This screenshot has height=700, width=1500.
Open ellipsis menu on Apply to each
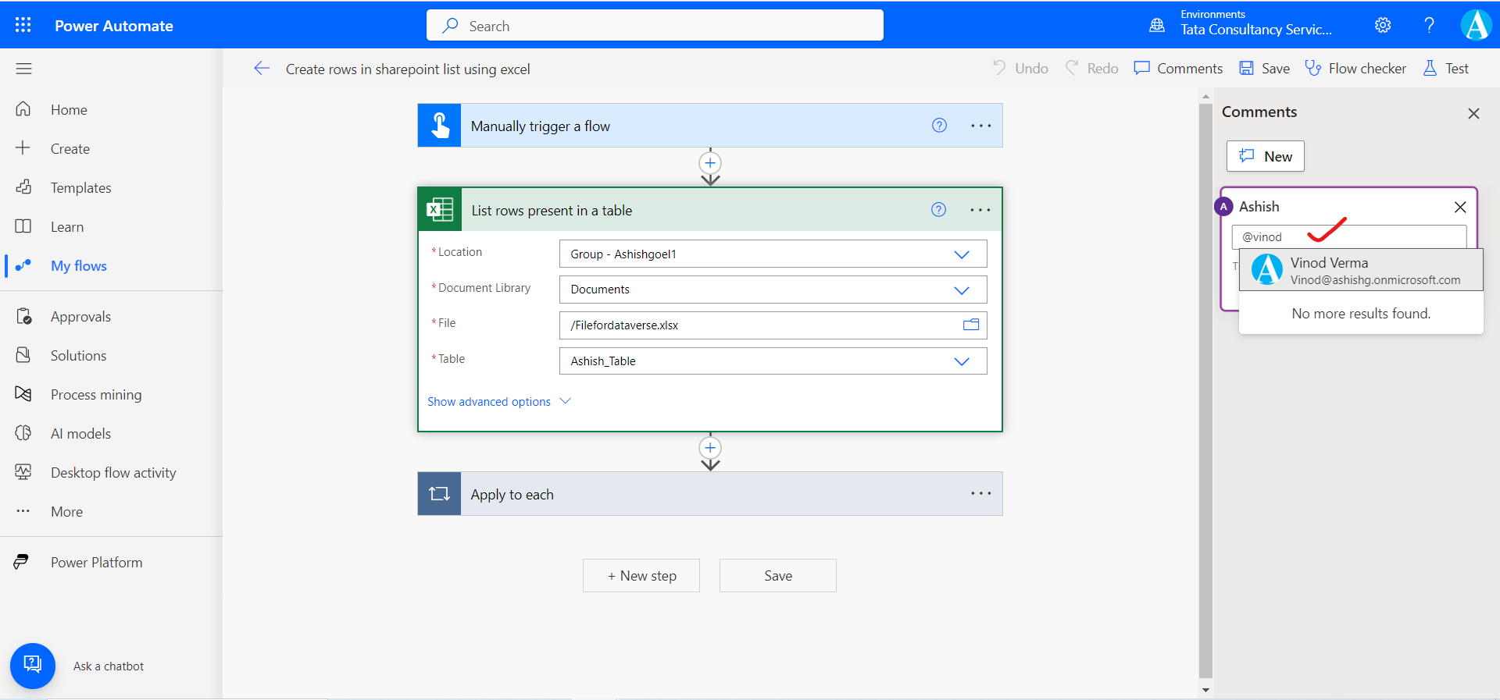[x=980, y=493]
